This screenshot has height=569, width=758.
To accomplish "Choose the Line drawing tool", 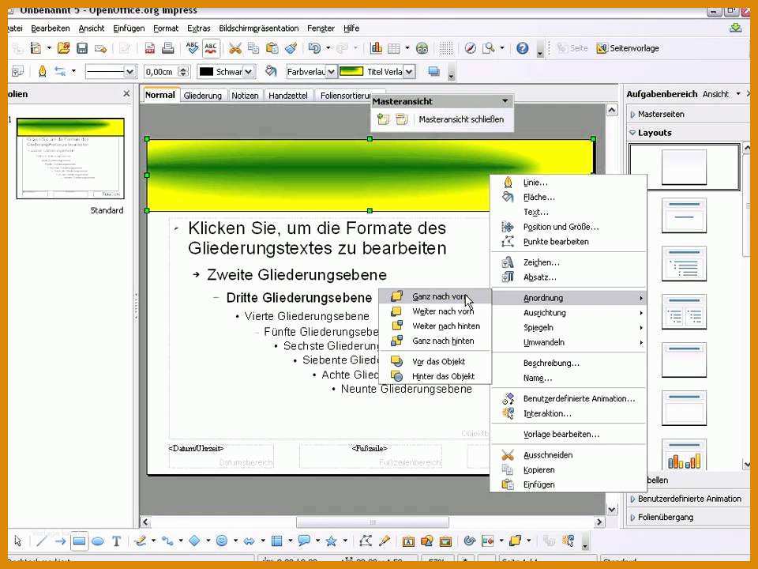I will 42,541.
